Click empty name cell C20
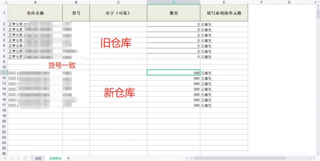Screen dimensions: 320x161 point(118,121)
